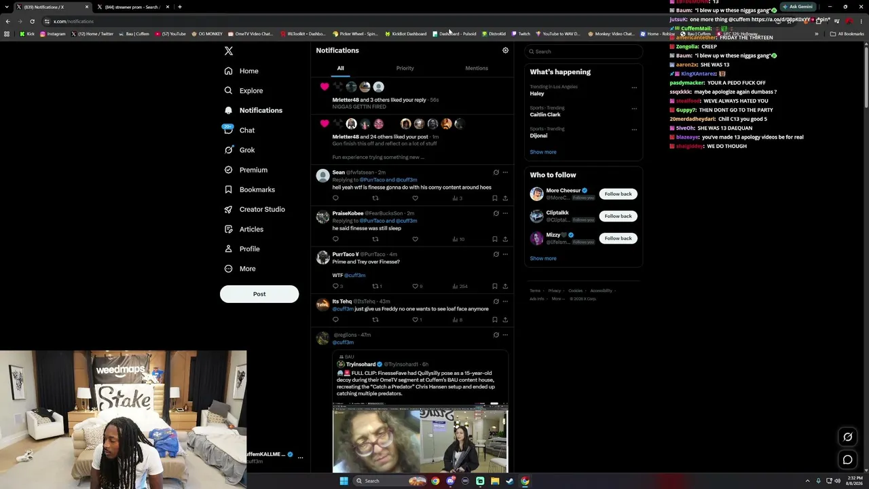Viewport: 869px width, 489px height.
Task: Bookmark Its Tehq's post
Action: (494, 320)
